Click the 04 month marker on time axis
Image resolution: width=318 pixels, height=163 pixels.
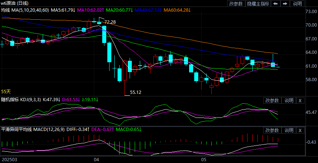pyautogui.click(x=96, y=160)
